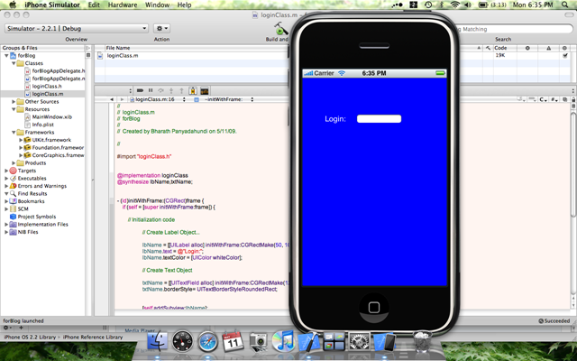The image size is (577, 361).
Task: Open the # includes dropdown in editor bar
Action: click(x=554, y=99)
